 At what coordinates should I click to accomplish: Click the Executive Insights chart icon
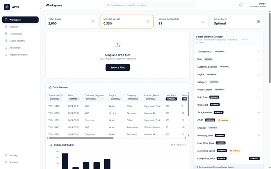(6, 55)
